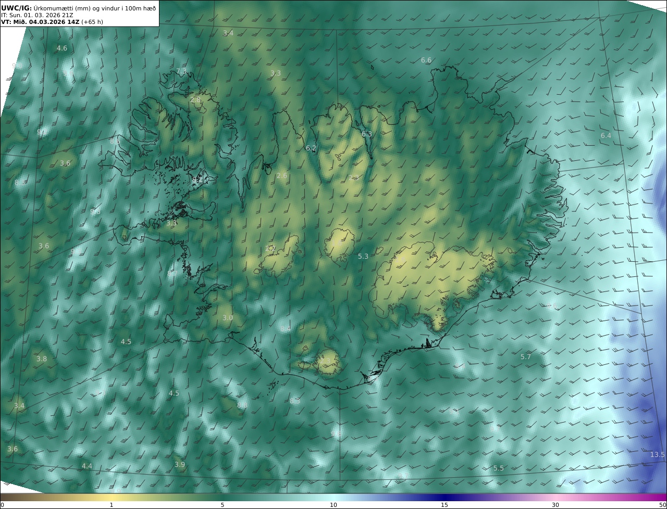Click the VT: Mið. 04.03.2026 14Z line
The width and height of the screenshot is (667, 509).
pyautogui.click(x=52, y=22)
